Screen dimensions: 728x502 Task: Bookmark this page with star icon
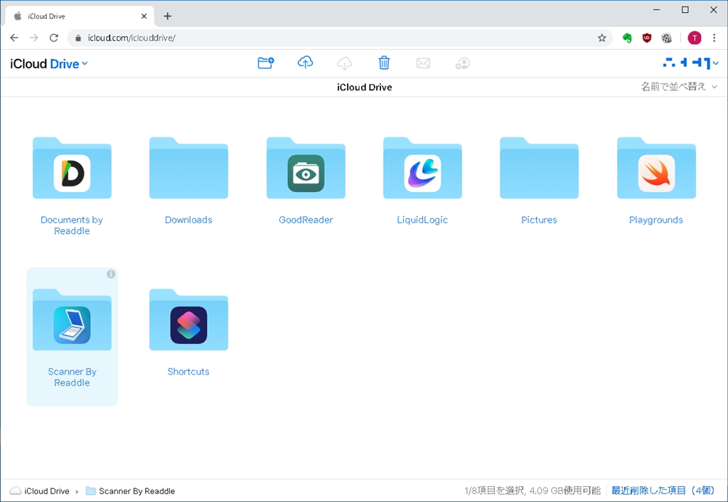(x=601, y=38)
